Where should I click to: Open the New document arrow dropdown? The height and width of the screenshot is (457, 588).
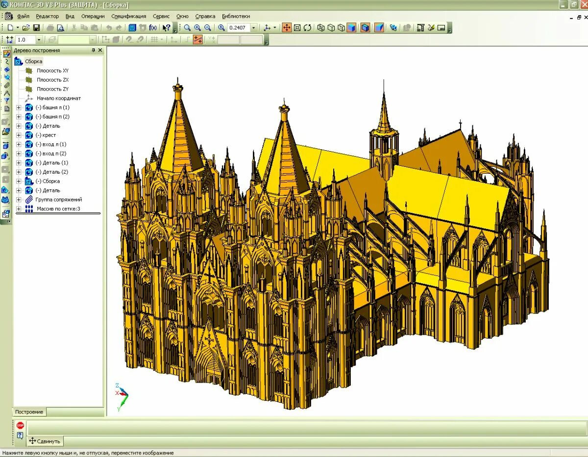coord(18,28)
